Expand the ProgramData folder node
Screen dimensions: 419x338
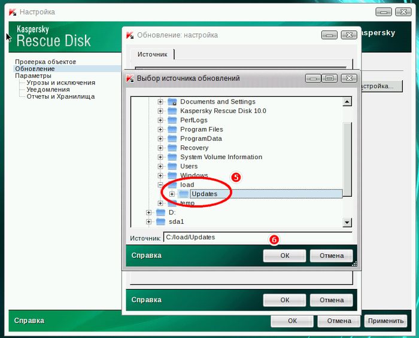tap(160, 139)
